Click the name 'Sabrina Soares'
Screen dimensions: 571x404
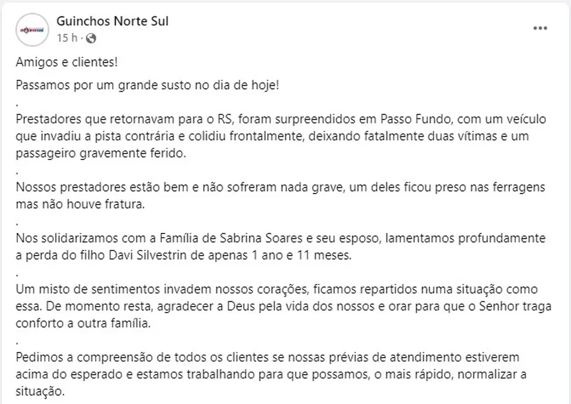261,238
